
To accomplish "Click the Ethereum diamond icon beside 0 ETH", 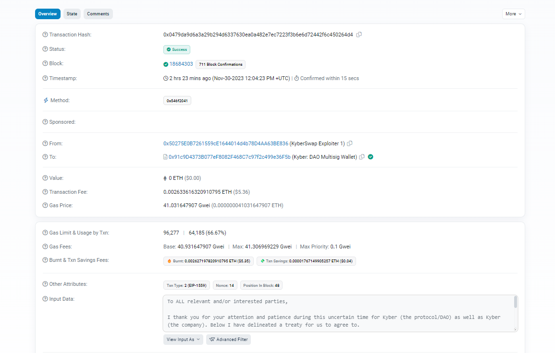I will point(165,178).
